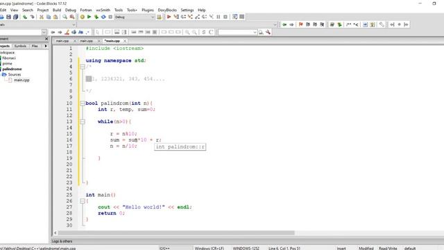Select the palindrome project
Screen dimensions: 444x250
[12, 69]
